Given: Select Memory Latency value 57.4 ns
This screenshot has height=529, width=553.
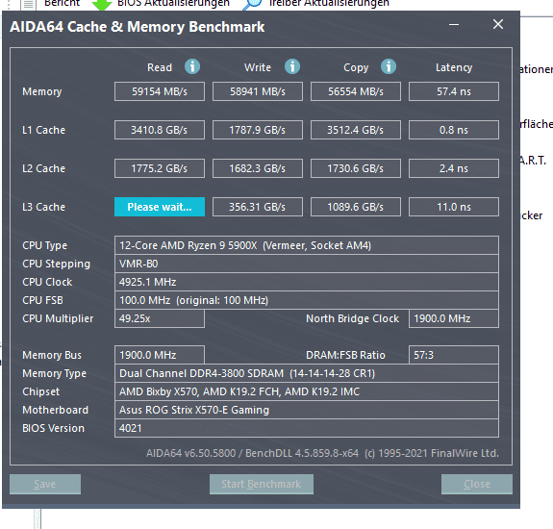Looking at the screenshot, I should click(x=454, y=91).
